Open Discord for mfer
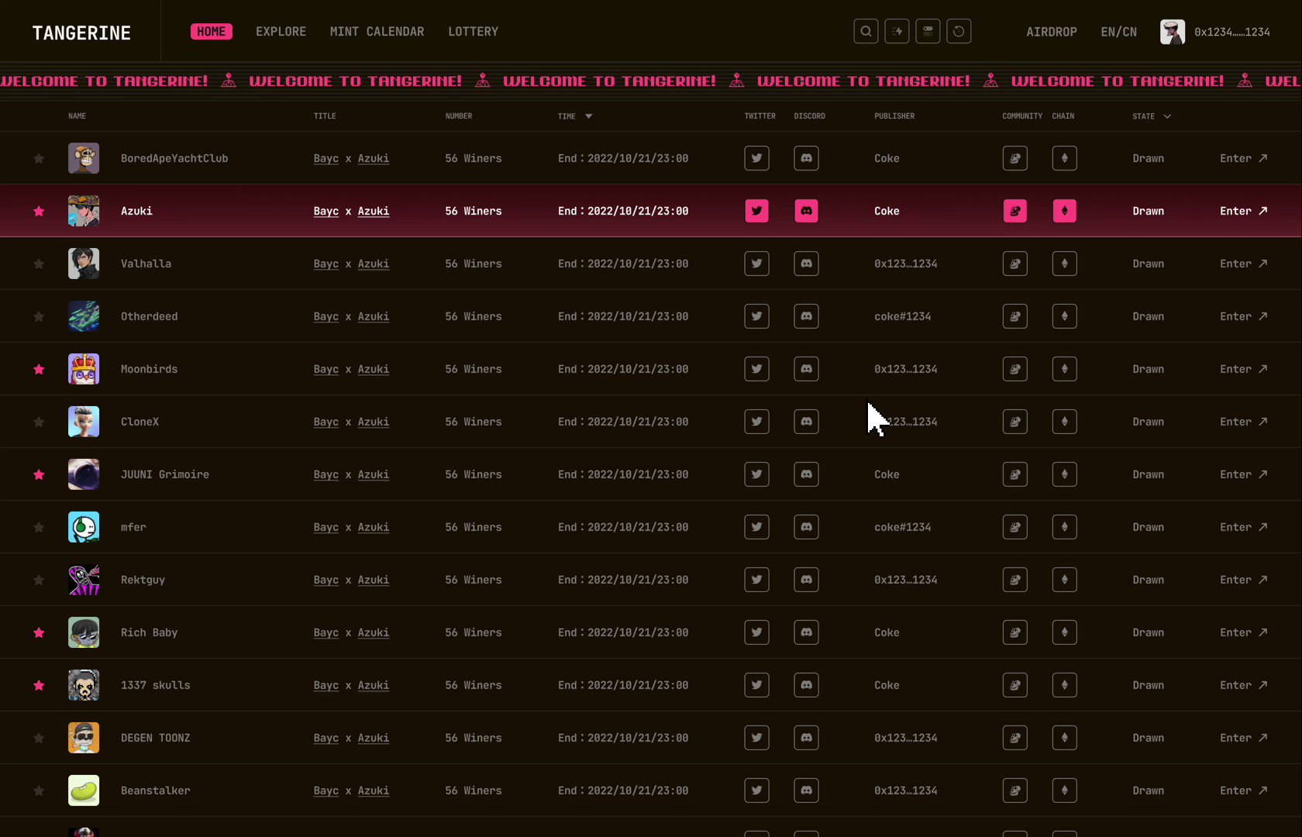Screen dimensions: 1302x837 [x=807, y=527]
